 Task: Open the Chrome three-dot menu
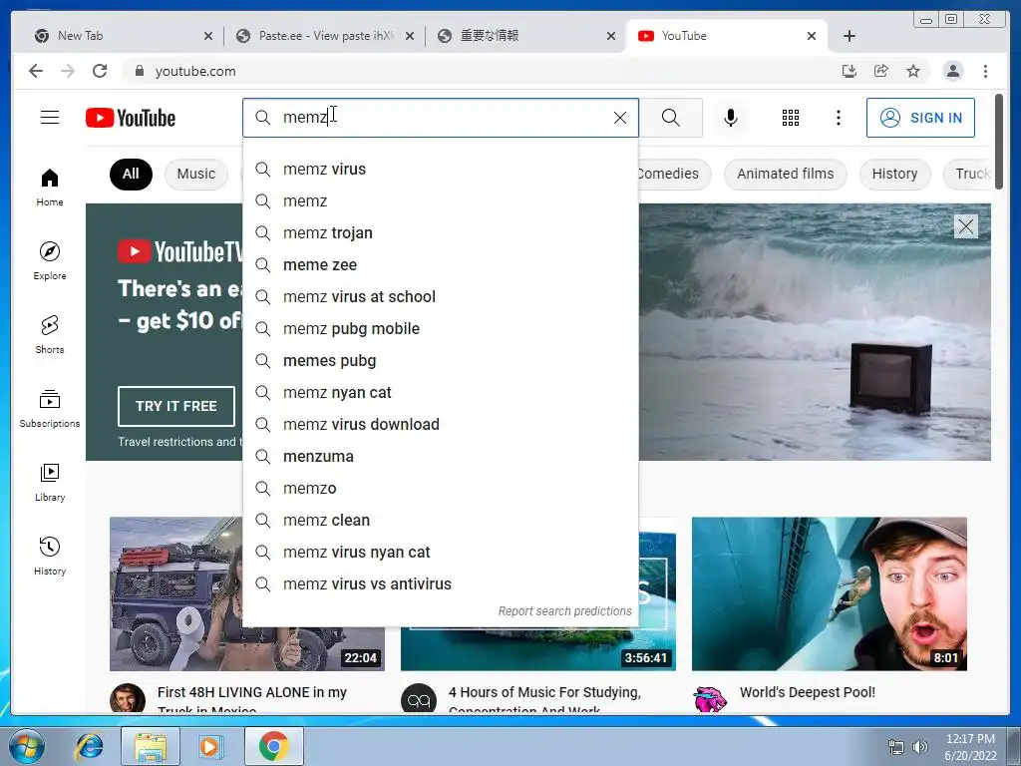coord(985,71)
